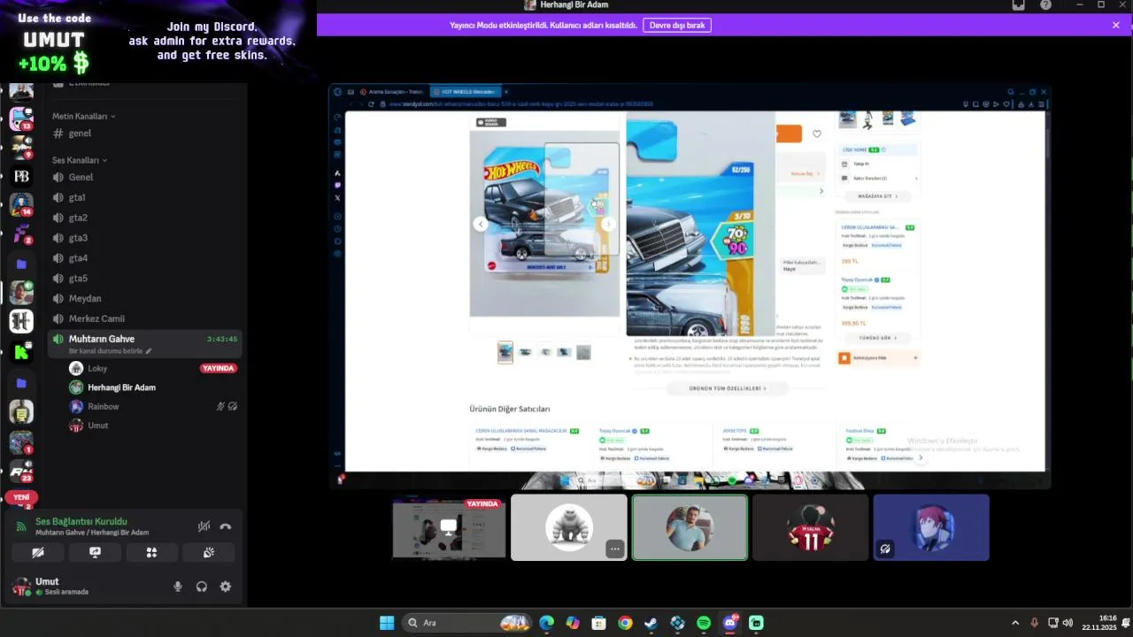Open the soundboard button
This screenshot has height=637, width=1133.
pyautogui.click(x=208, y=552)
